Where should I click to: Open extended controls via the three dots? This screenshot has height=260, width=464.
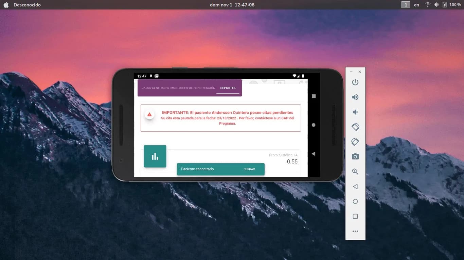355,231
